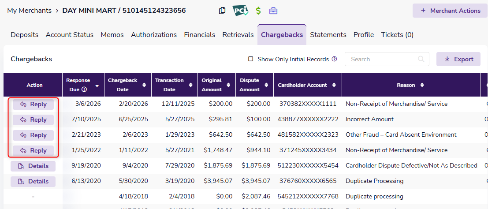This screenshot has width=488, height=209.
Task: Sort table by Transaction Date arrows
Action: point(190,85)
